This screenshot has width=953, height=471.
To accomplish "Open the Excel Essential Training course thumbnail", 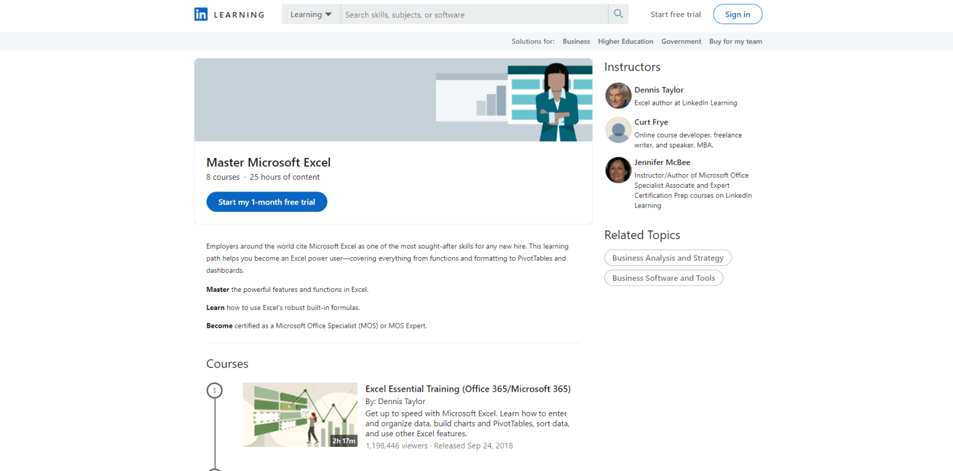I will pos(300,415).
